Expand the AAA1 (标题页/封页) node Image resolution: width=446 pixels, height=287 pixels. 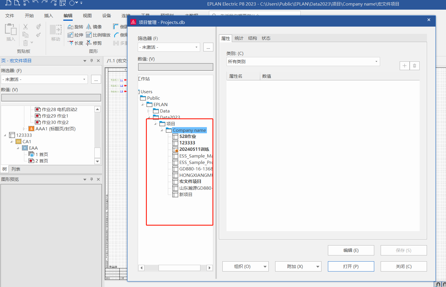coord(24,129)
